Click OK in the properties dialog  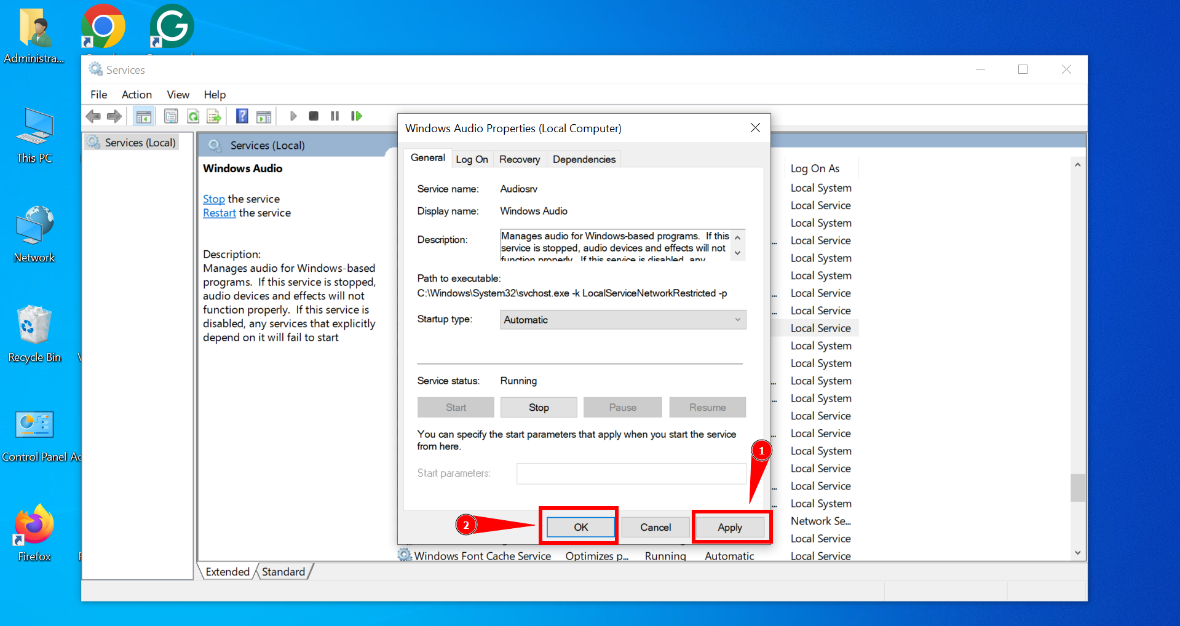point(581,527)
